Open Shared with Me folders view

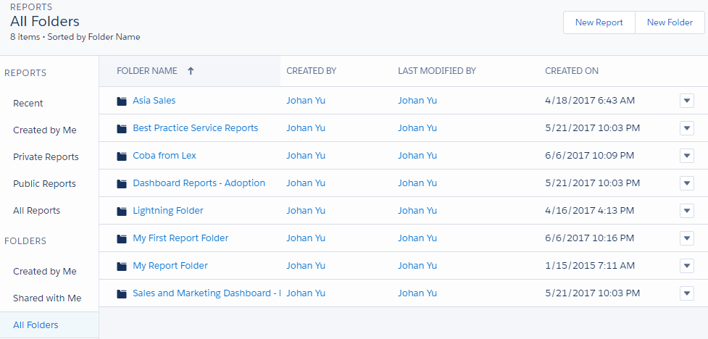[x=47, y=298]
